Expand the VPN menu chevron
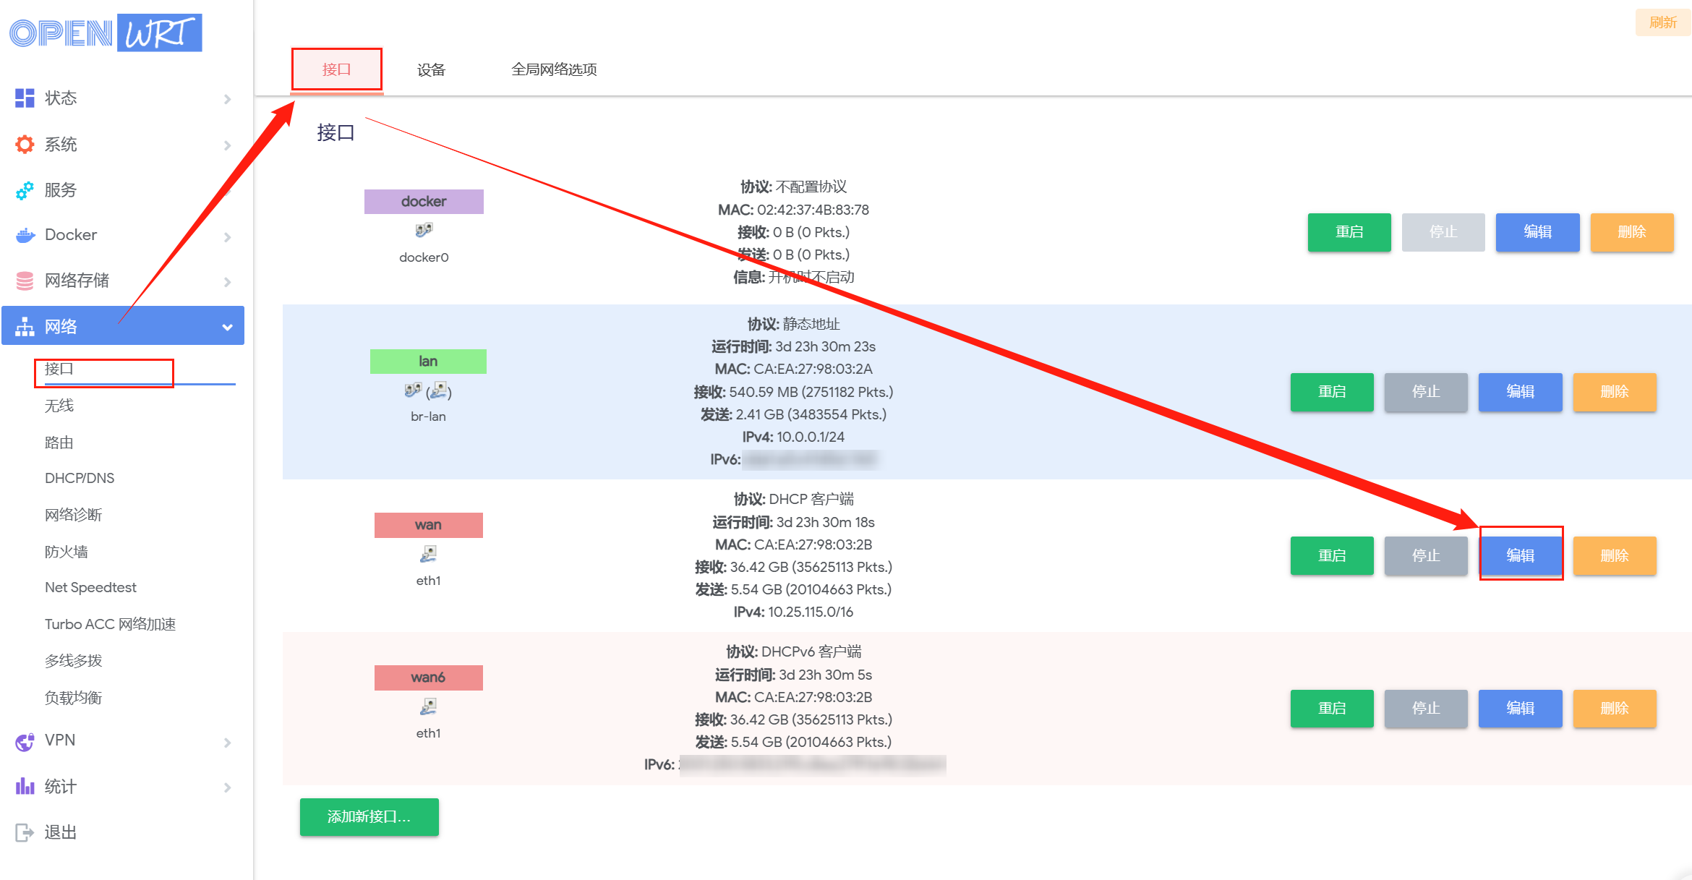1692x880 pixels. [227, 743]
